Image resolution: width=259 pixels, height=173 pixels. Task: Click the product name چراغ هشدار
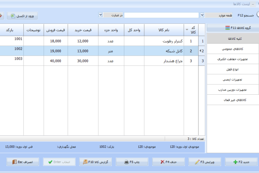coord(173,61)
